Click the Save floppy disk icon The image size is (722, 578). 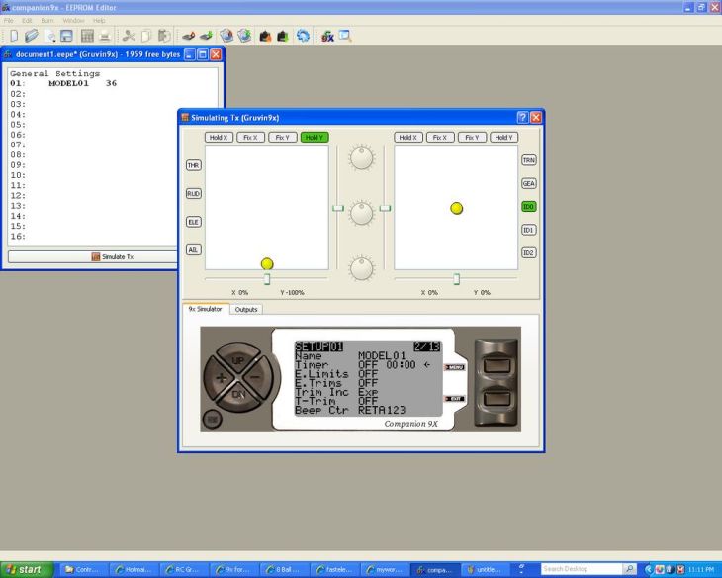[67, 36]
